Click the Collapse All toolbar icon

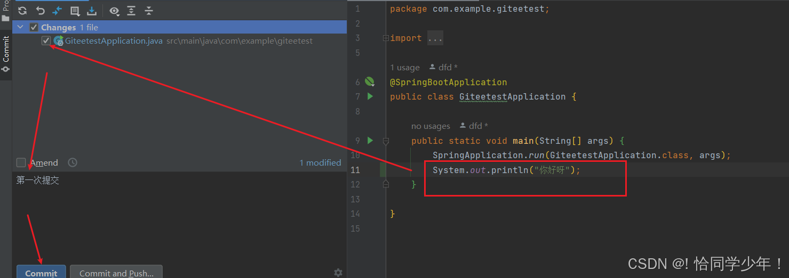149,11
